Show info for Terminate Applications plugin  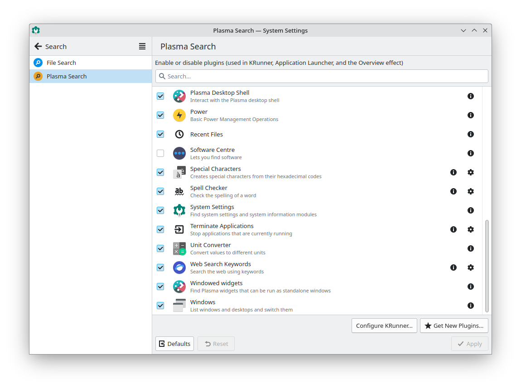453,229
